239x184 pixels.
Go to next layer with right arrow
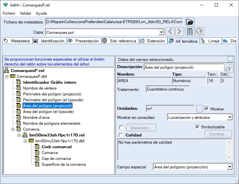coord(179,32)
